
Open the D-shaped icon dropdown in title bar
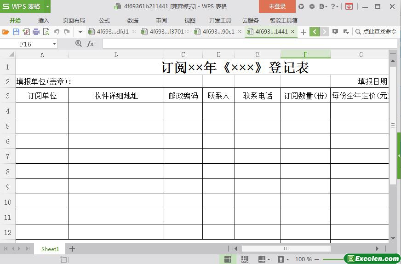click(323, 6)
